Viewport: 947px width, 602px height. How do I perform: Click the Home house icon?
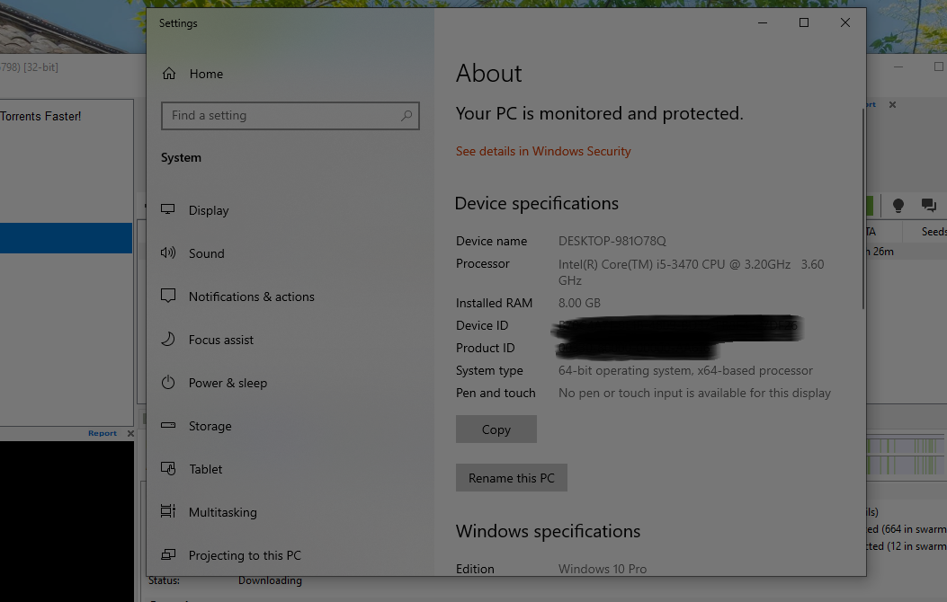(x=169, y=74)
